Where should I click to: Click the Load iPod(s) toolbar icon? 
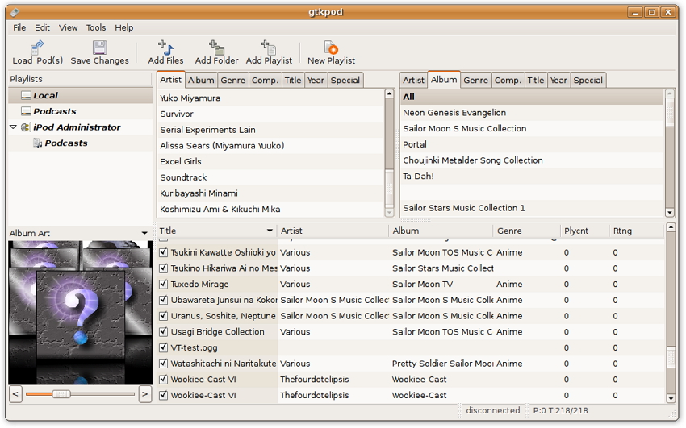37,48
